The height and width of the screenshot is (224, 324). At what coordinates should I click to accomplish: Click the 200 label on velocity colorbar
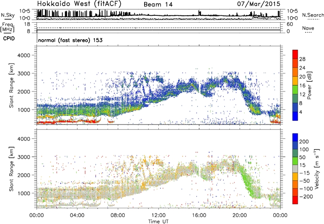click(304, 142)
